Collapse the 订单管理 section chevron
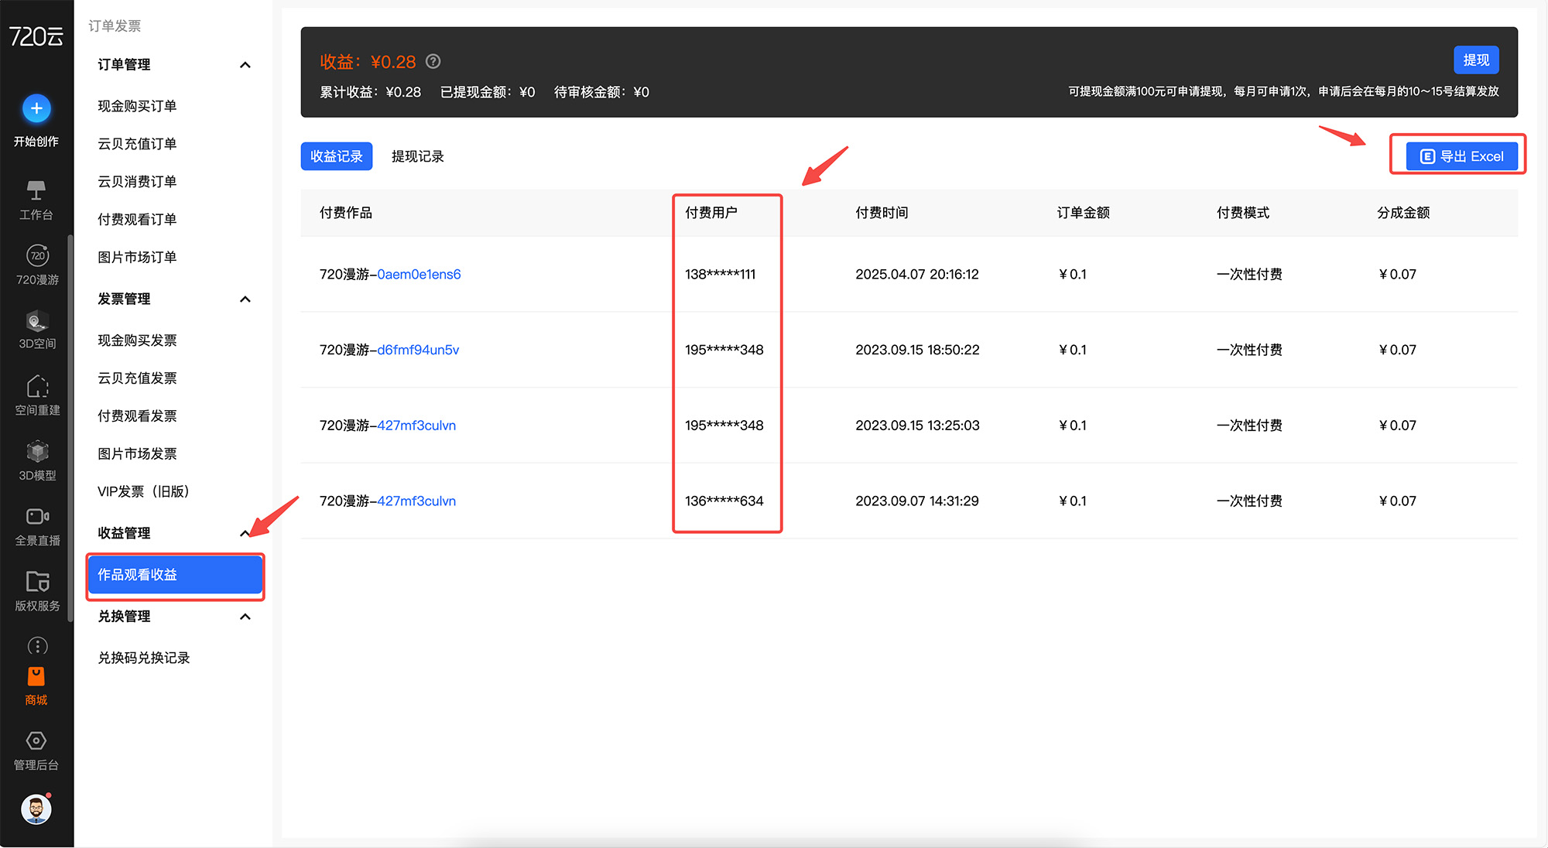This screenshot has width=1548, height=848. [245, 65]
